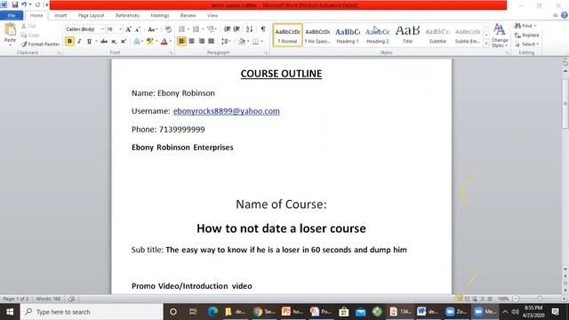The image size is (569, 320).
Task: Click the text highlight color button
Action: [149, 42]
